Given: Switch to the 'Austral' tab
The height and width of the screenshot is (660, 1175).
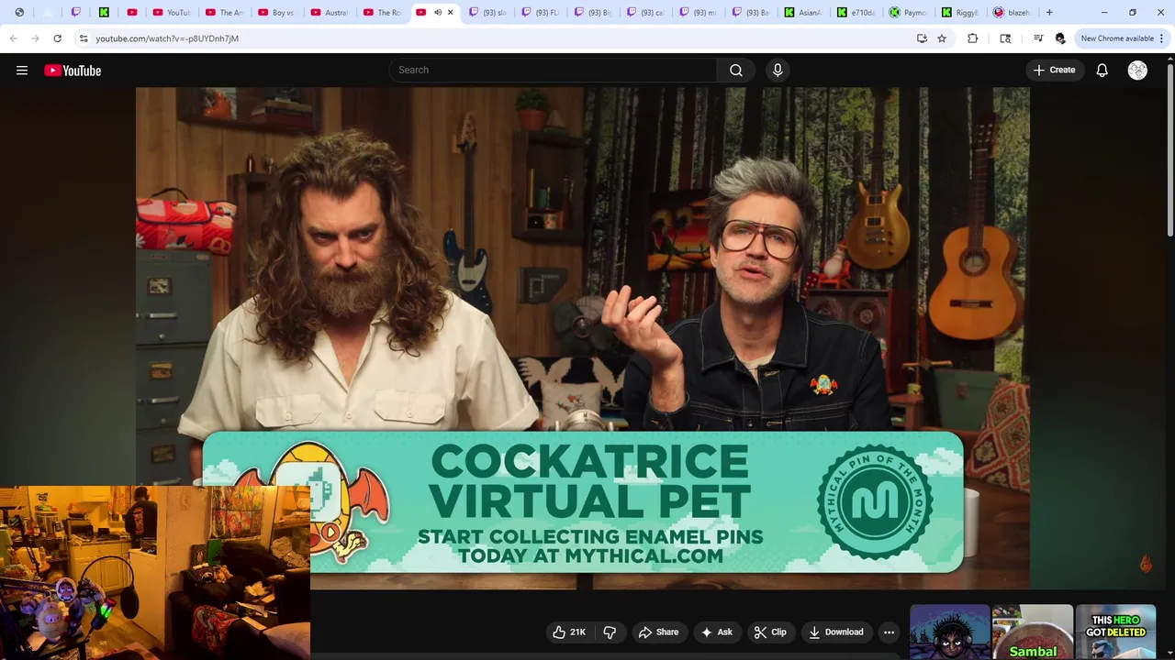Looking at the screenshot, I should point(330,13).
